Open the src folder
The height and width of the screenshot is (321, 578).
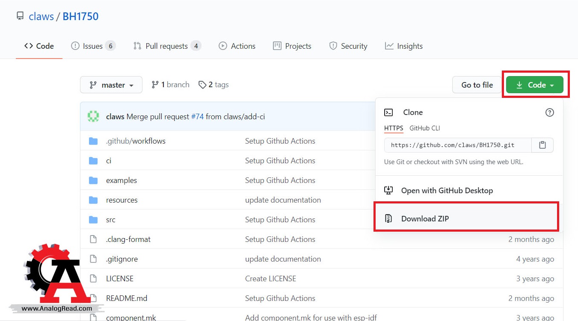tap(111, 220)
